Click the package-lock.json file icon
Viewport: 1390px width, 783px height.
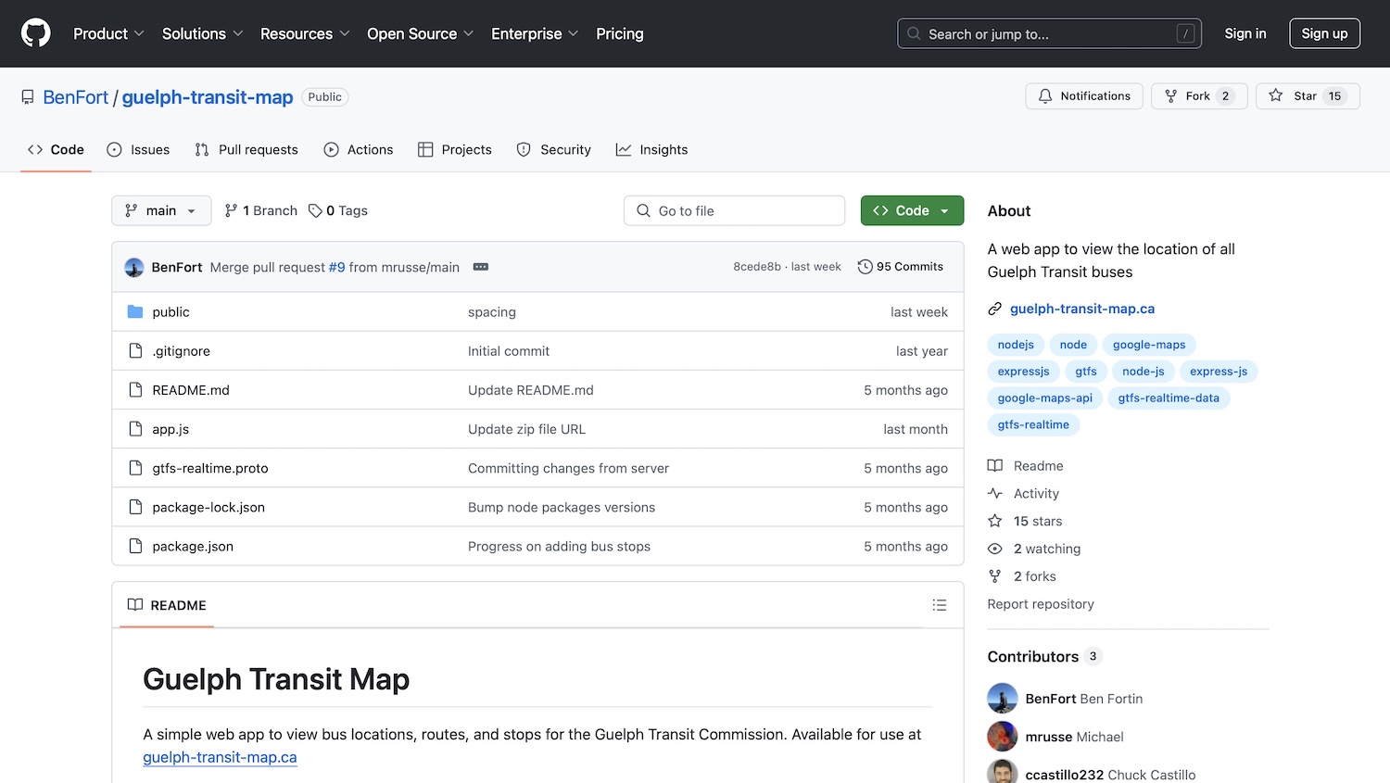(x=135, y=507)
